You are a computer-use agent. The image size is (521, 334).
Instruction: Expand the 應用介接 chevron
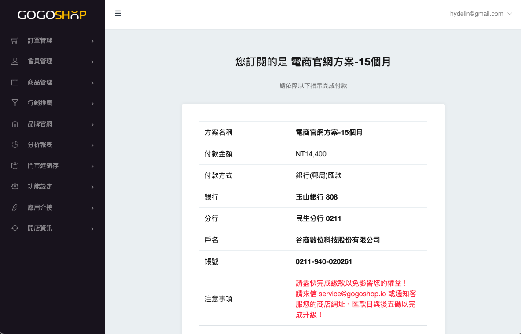[92, 208]
